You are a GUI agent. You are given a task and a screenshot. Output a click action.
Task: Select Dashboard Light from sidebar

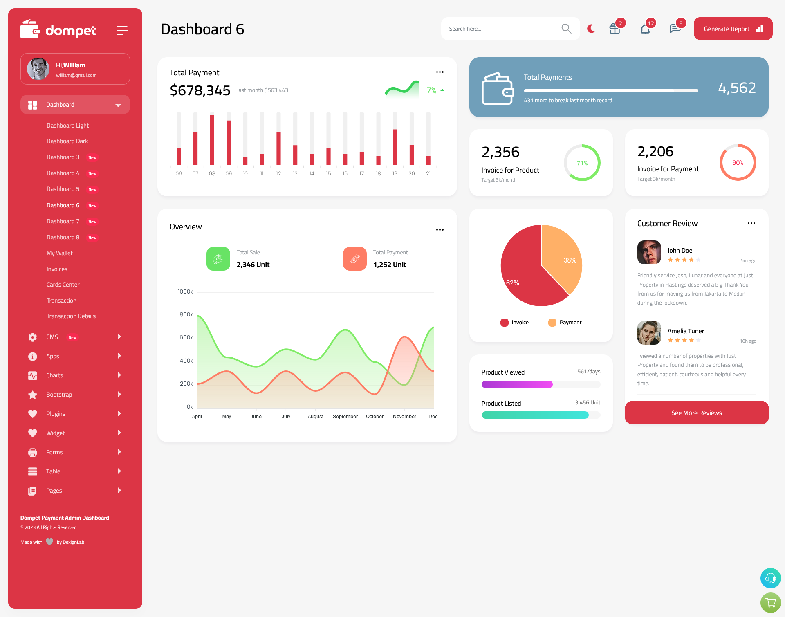click(x=67, y=125)
